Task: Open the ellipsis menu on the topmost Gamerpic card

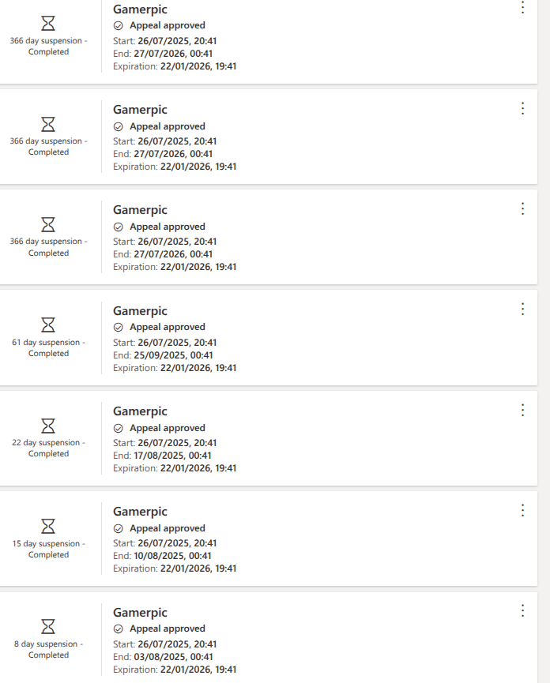Action: coord(522,7)
